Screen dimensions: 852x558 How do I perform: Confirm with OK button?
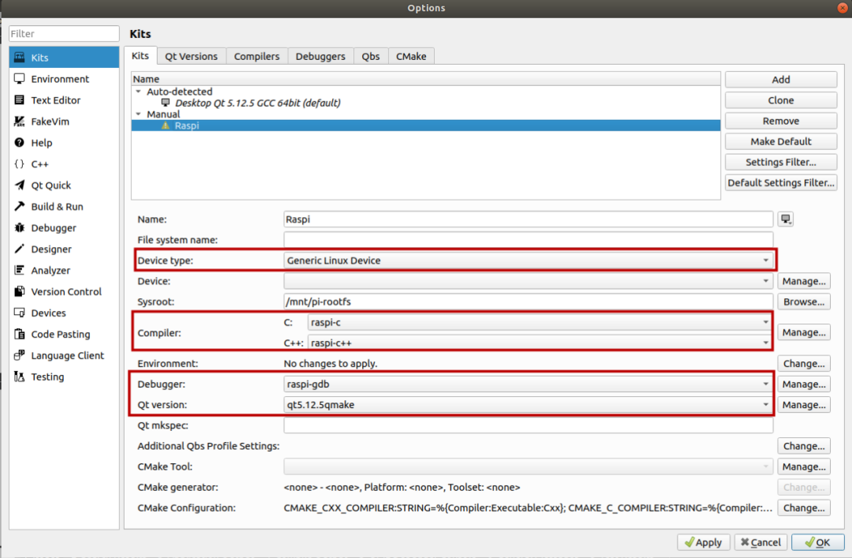818,542
